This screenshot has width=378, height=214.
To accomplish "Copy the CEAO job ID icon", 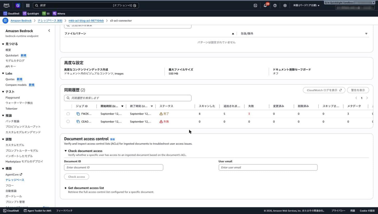I will point(78,121).
